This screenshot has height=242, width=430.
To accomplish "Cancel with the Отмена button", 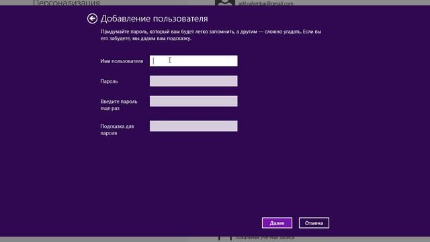I will [x=314, y=223].
